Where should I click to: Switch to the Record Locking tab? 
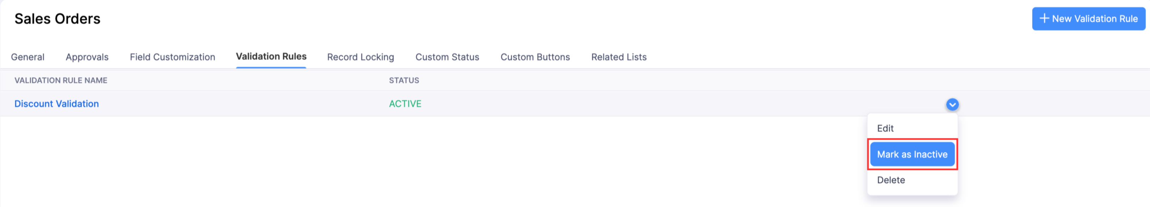(360, 57)
